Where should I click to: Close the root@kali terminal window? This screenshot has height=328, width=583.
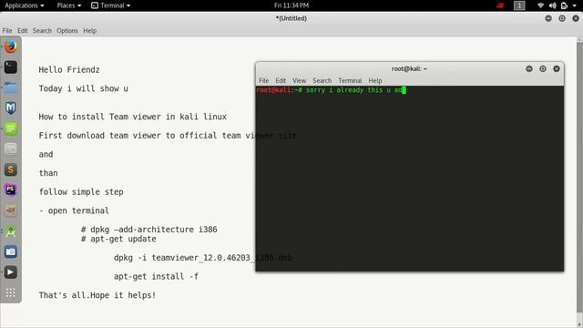pos(557,69)
